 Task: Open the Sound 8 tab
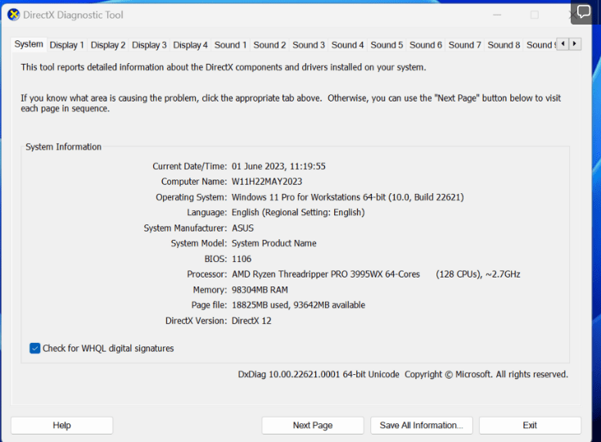504,45
